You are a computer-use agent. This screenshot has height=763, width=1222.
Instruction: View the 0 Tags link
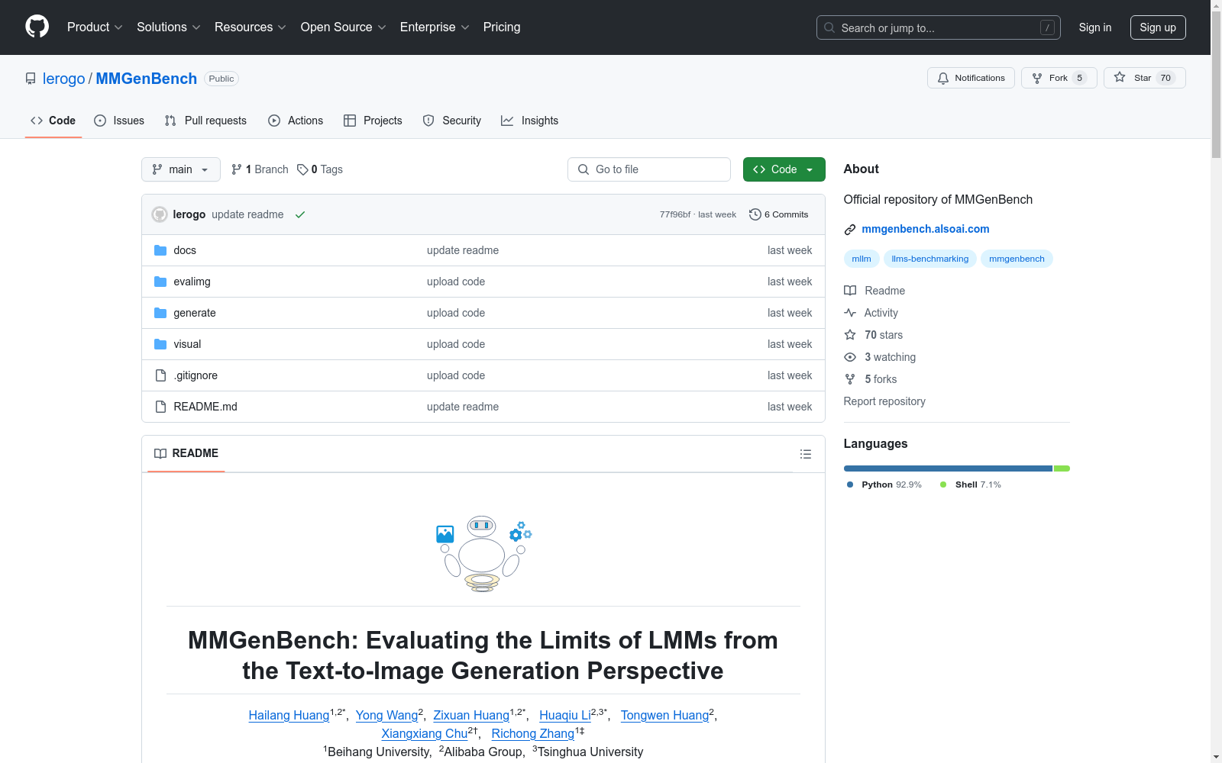320,169
